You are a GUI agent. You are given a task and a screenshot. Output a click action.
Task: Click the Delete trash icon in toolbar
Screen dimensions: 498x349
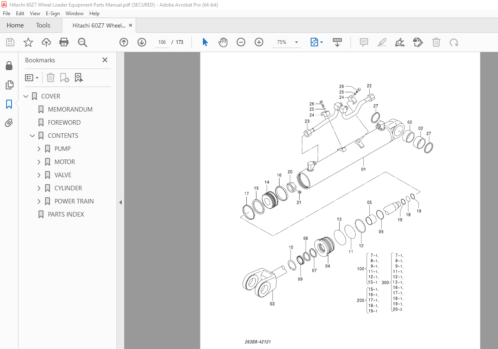[437, 42]
